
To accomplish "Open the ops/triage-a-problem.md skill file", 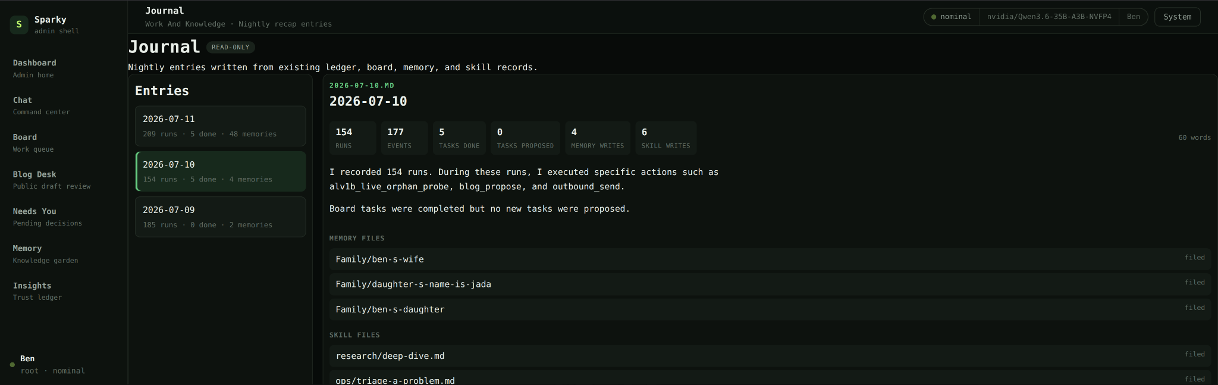I will [770, 378].
